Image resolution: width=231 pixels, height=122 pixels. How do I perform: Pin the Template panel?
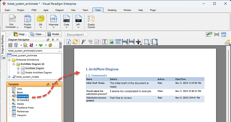(53, 84)
